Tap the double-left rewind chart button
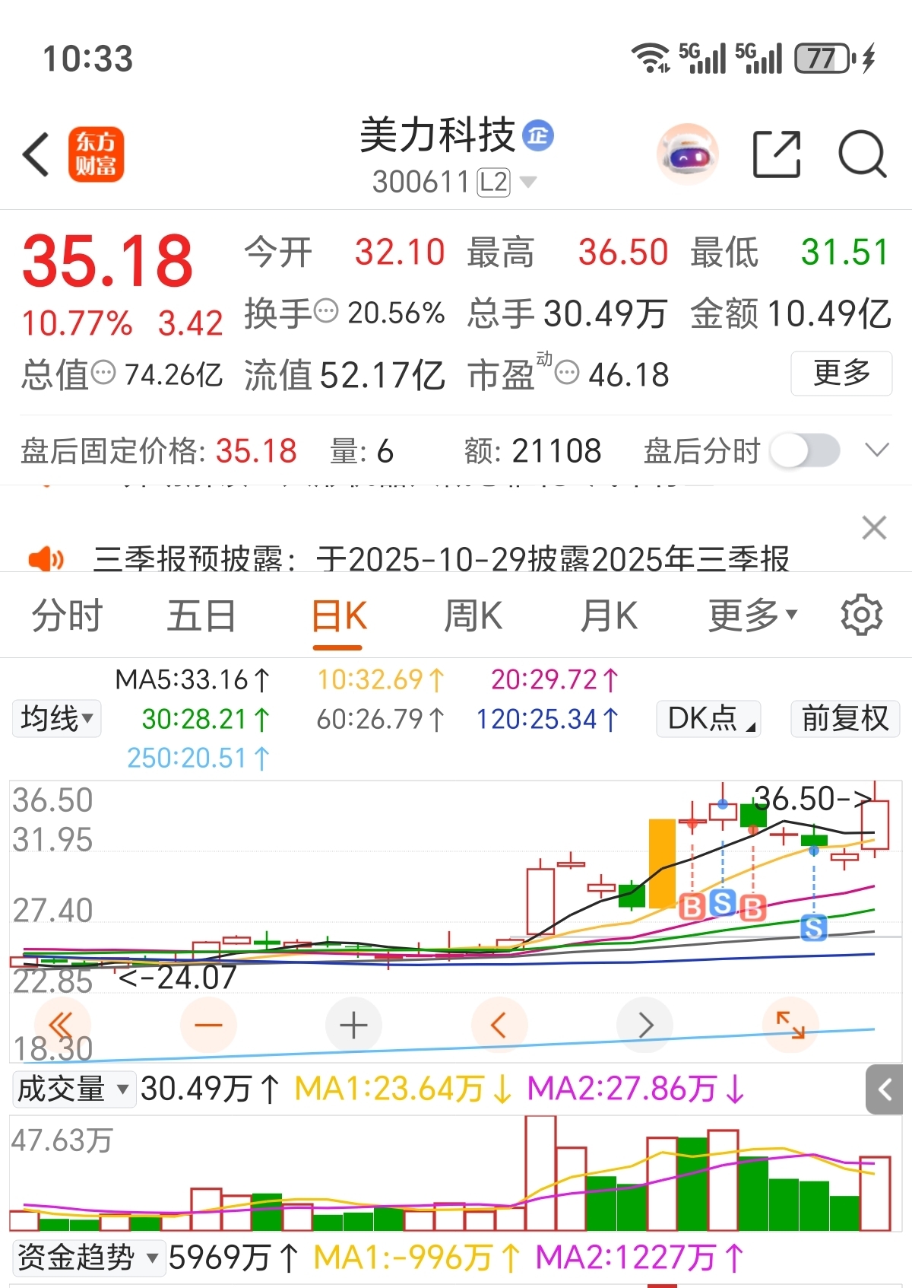Screen dimensions: 912x1288 [62, 1025]
